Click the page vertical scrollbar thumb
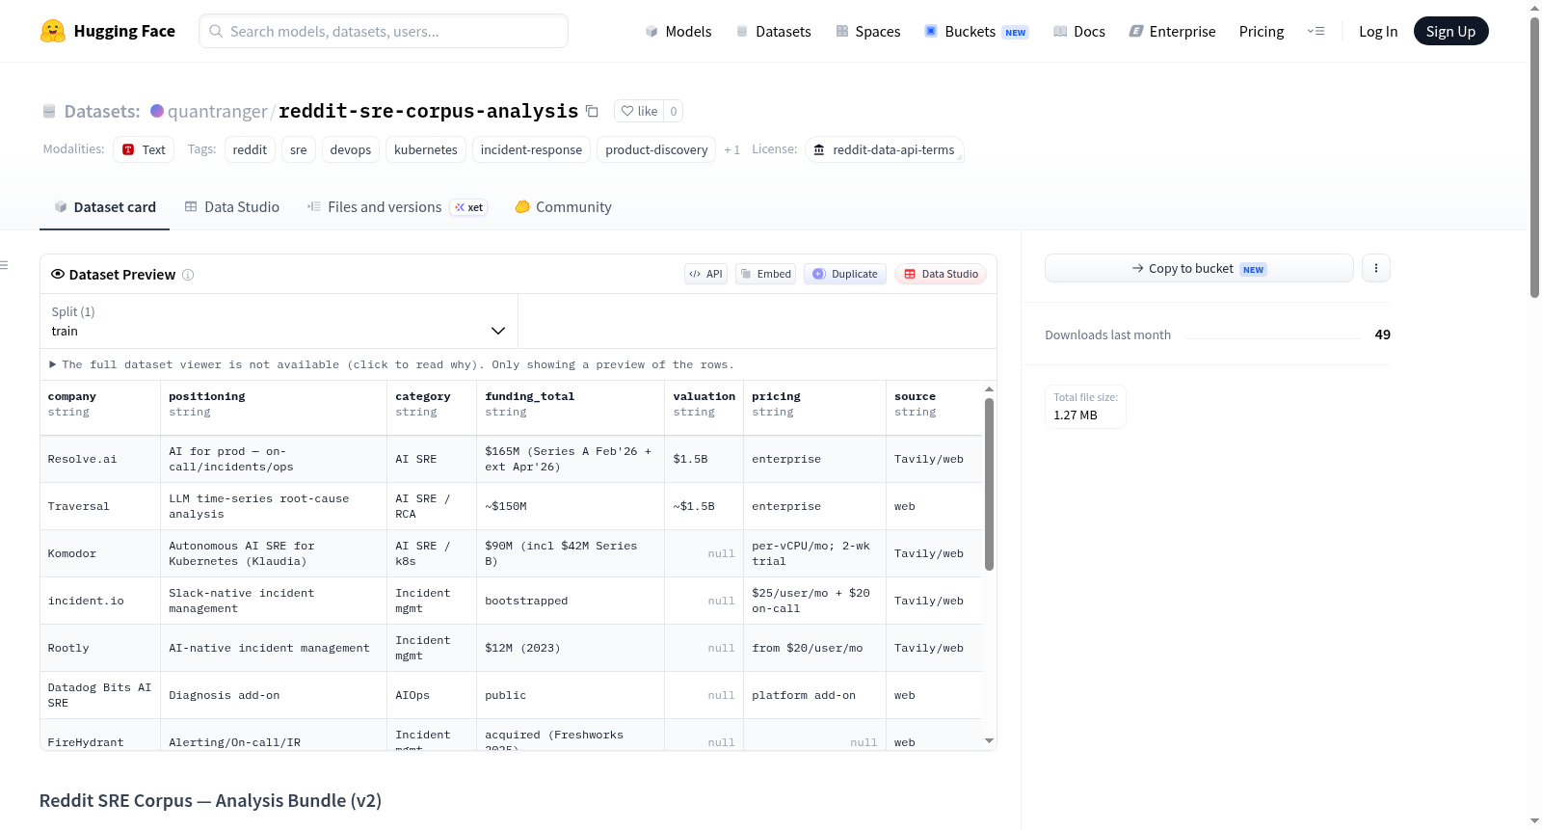The image size is (1542, 830). [1534, 157]
